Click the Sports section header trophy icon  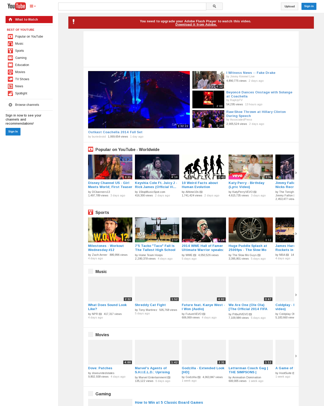tap(91, 212)
